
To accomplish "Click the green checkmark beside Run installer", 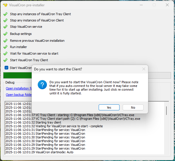I will point(5,47).
